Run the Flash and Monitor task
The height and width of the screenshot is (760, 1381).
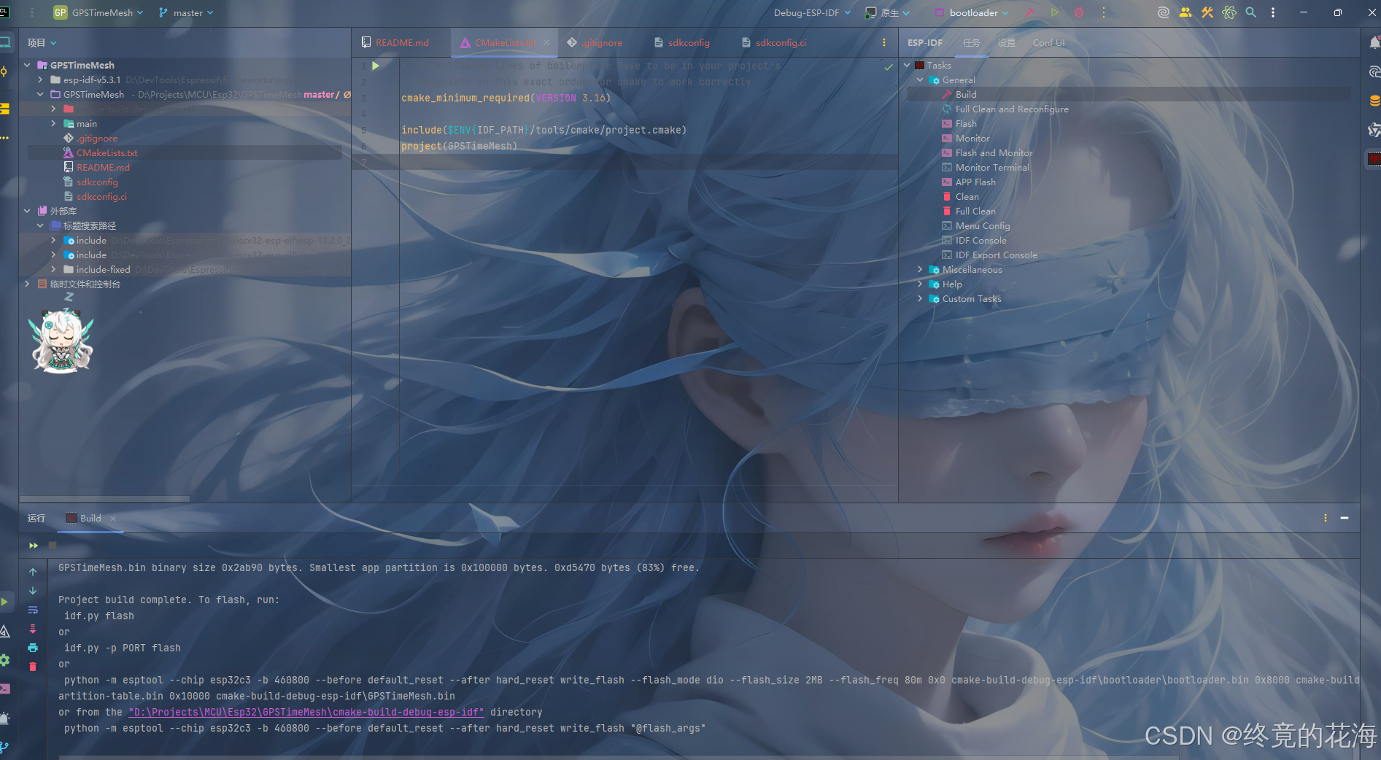(994, 152)
